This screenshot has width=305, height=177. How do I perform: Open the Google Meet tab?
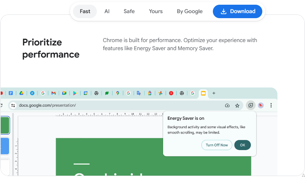coord(64,93)
